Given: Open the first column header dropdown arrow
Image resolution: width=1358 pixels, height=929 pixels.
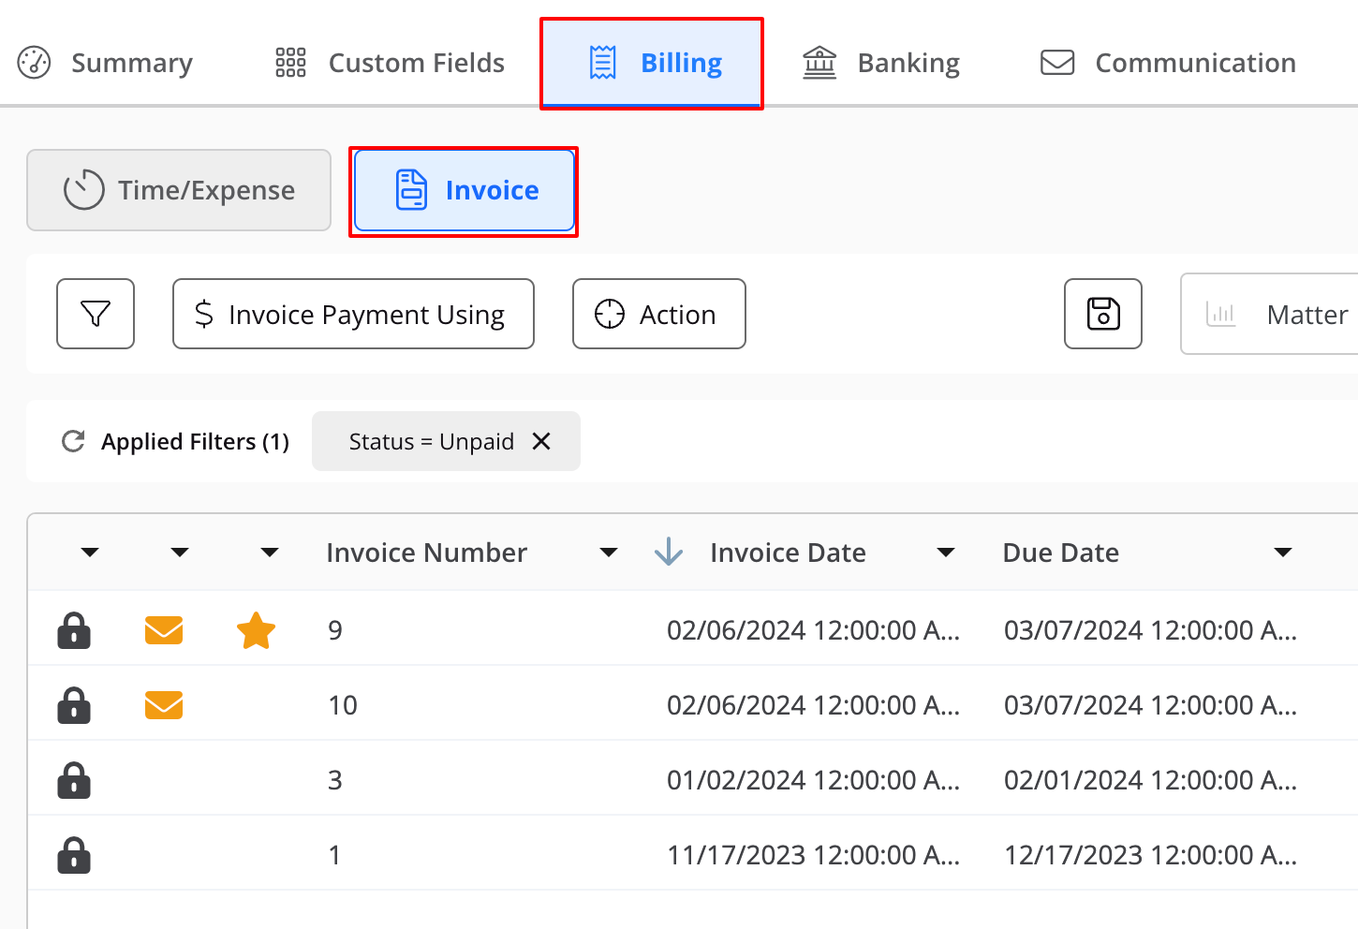Looking at the screenshot, I should (x=90, y=553).
